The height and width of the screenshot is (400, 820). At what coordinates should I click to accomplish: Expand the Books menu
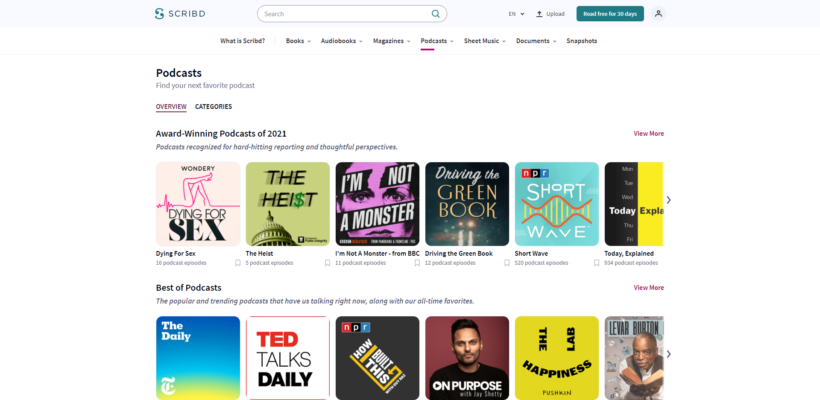point(298,41)
